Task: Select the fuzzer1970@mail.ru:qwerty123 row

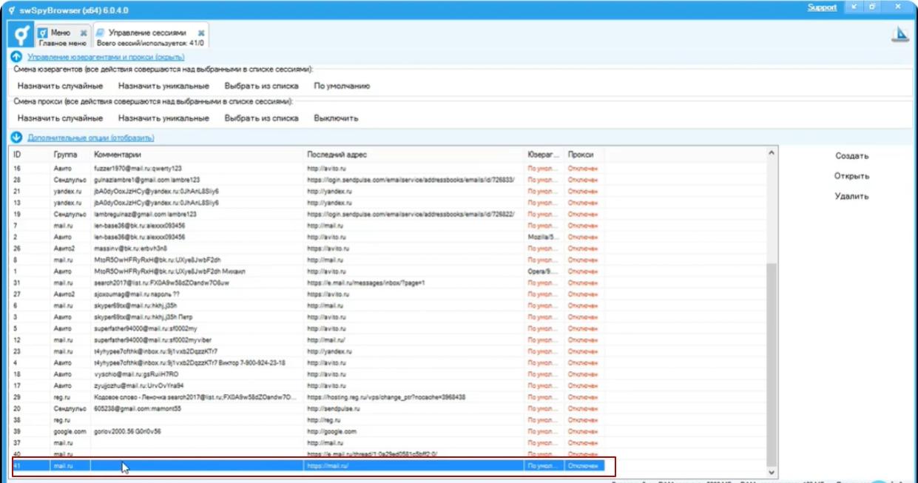Action: 308,169
